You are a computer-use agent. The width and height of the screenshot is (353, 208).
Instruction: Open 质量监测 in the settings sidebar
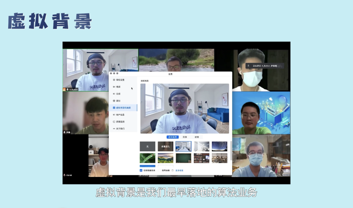click(x=123, y=122)
